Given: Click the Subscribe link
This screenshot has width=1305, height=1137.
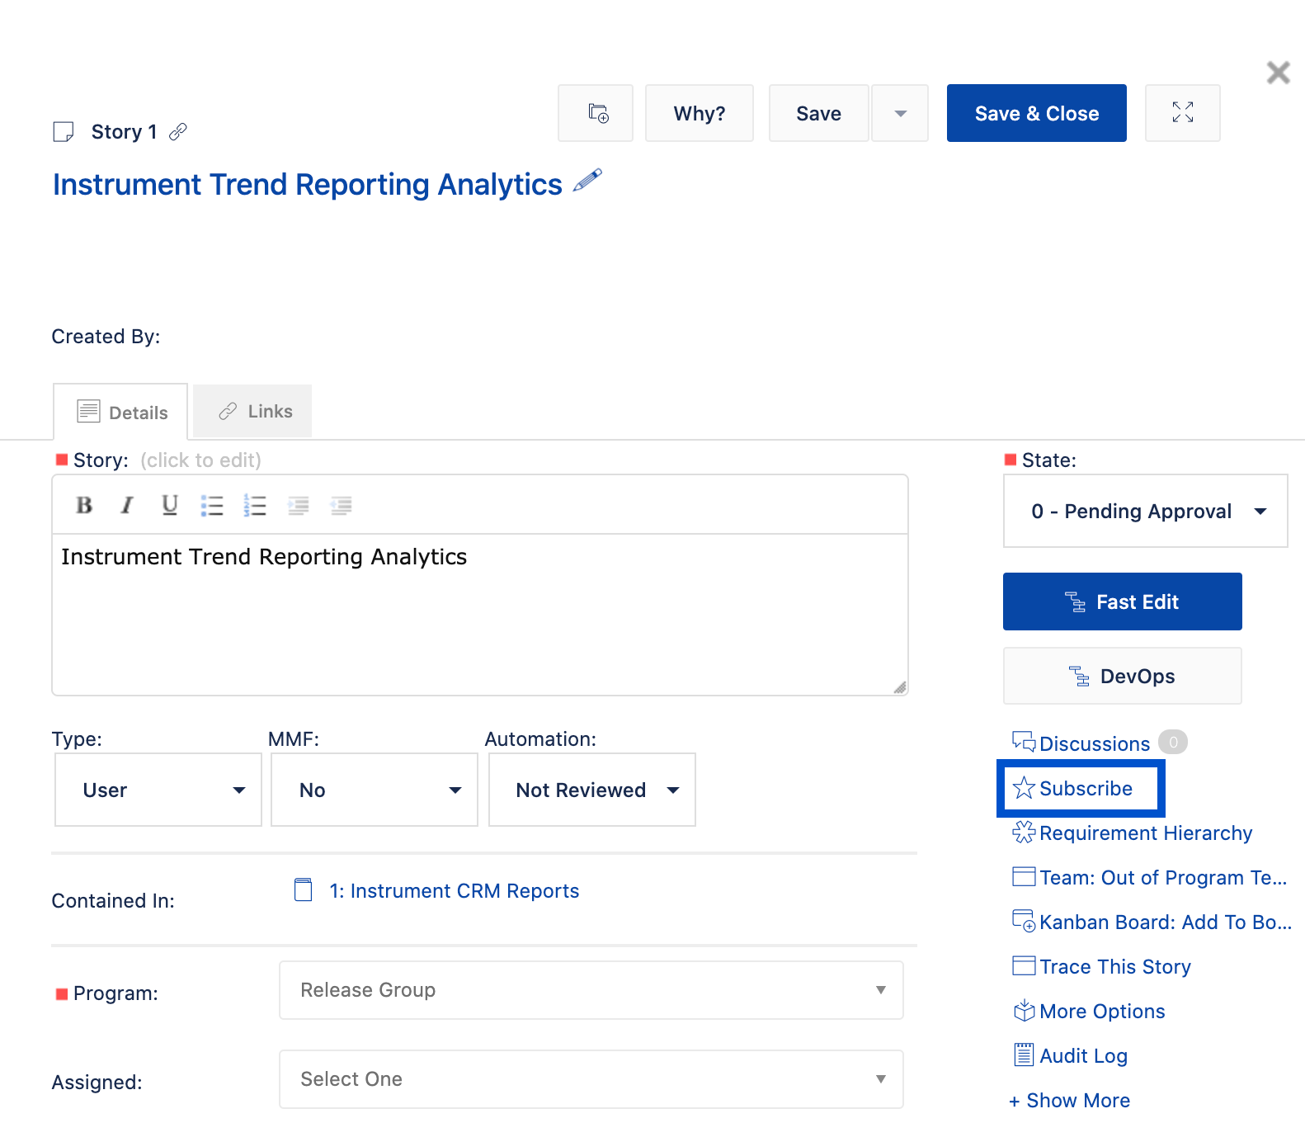Looking at the screenshot, I should pyautogui.click(x=1086, y=788).
